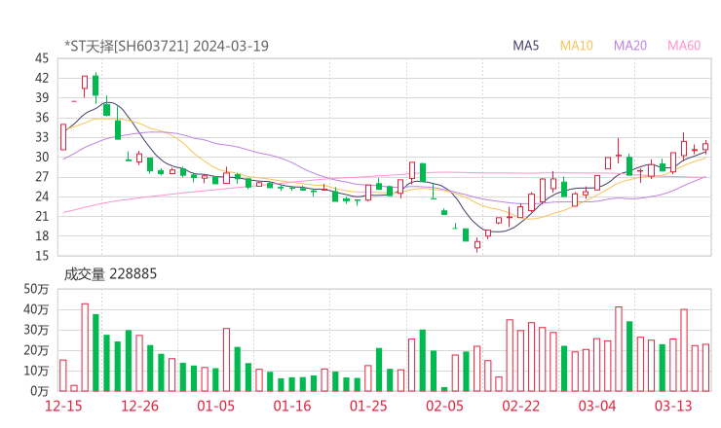
Task: Select the tallest volume bar near 12-15
Action: pos(85,347)
